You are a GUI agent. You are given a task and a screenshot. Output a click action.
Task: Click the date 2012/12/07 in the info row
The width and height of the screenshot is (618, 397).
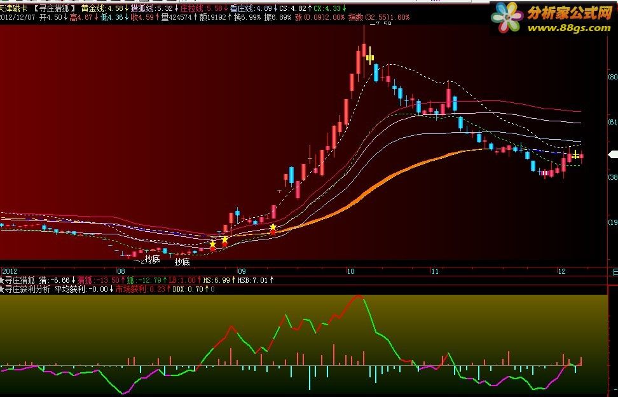point(17,17)
